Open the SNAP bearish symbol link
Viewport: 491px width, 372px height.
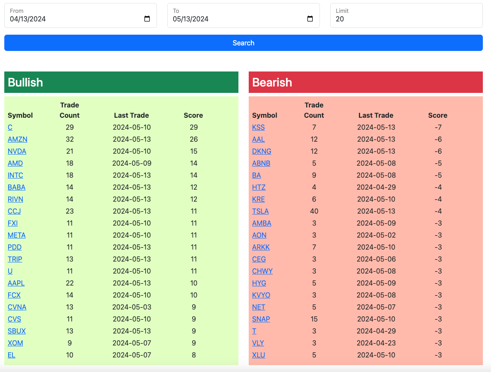(261, 319)
